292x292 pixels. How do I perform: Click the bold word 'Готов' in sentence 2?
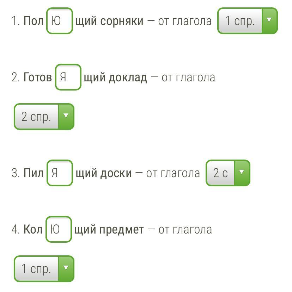point(37,77)
